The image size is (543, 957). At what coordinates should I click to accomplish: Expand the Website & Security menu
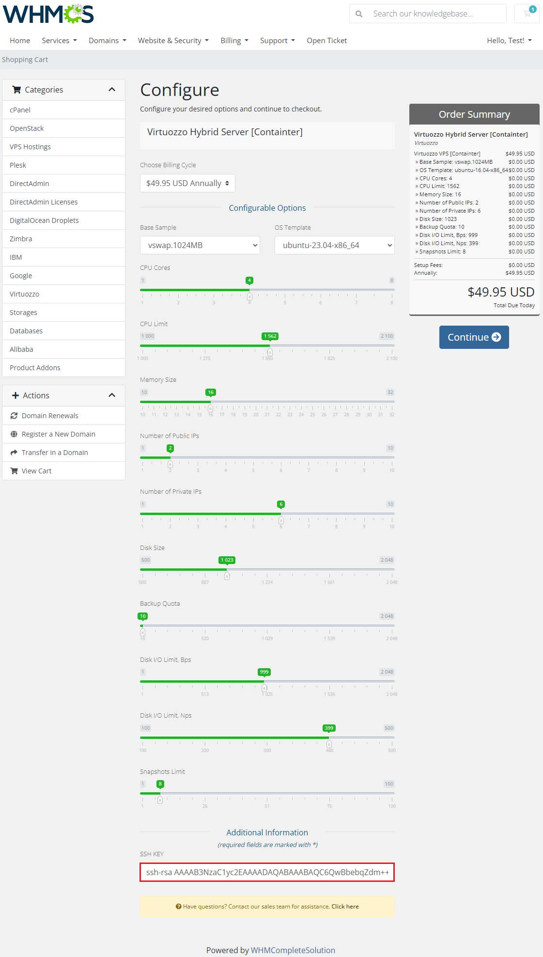(x=173, y=41)
